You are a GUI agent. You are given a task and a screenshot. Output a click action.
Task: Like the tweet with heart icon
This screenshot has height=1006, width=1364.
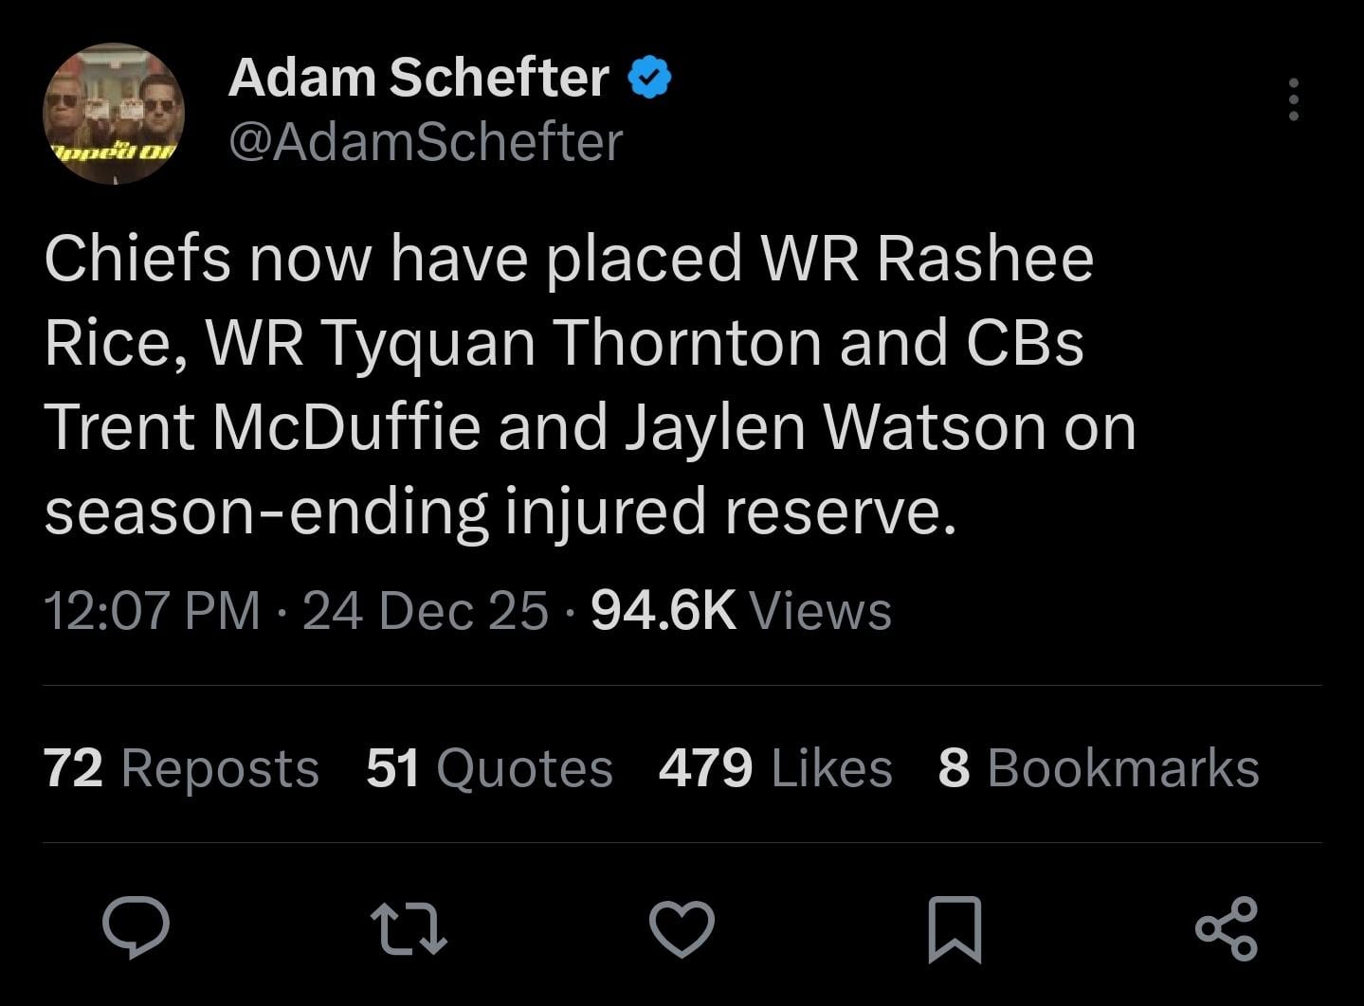coord(682,926)
